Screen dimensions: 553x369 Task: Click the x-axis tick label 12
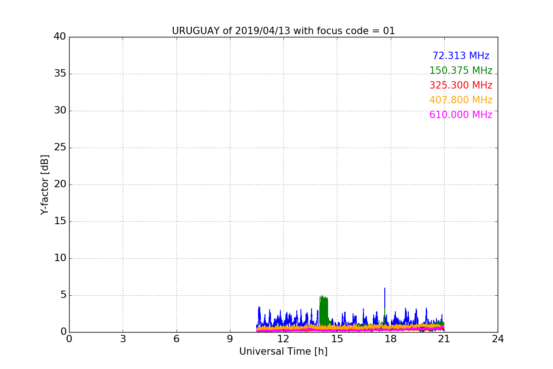(x=283, y=339)
